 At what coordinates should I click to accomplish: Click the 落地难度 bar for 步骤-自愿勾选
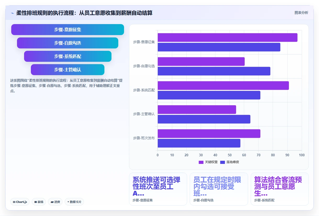tap(214, 71)
